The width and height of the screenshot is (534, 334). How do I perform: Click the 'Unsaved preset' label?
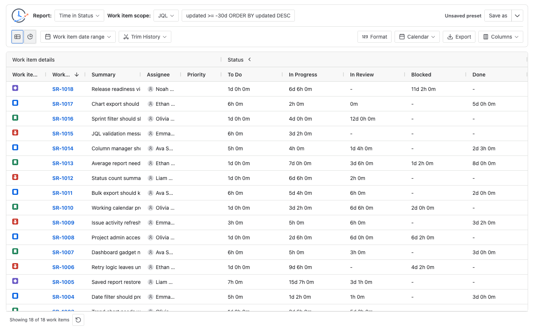[x=463, y=16]
